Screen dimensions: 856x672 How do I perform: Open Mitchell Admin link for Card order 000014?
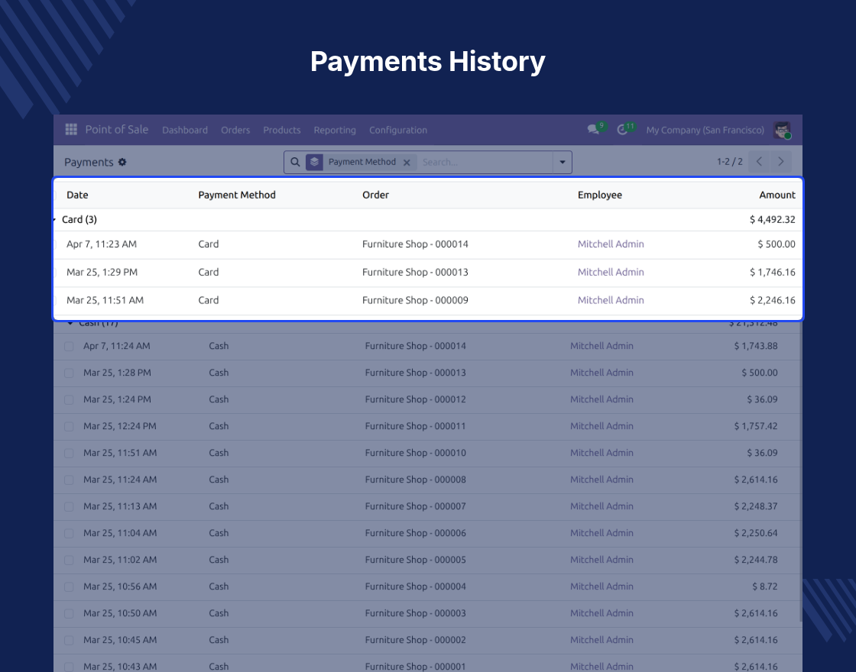611,244
